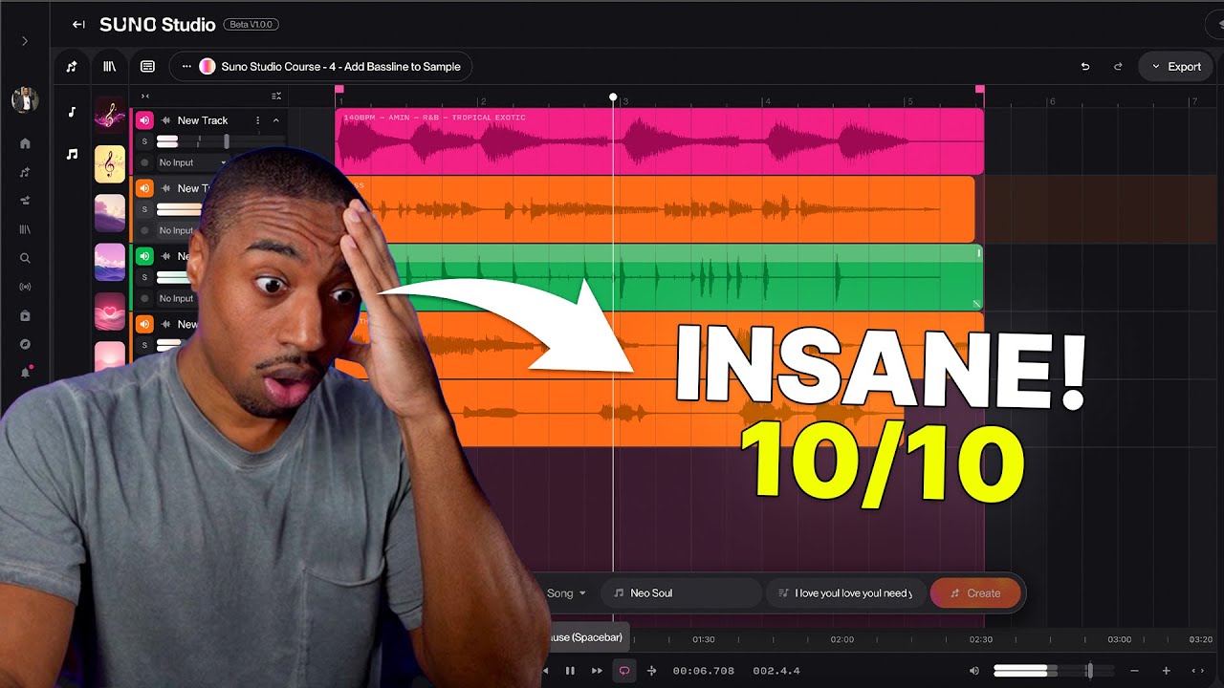This screenshot has height=688, width=1224.
Task: Mute the pink New Track
Action: pyautogui.click(x=144, y=120)
